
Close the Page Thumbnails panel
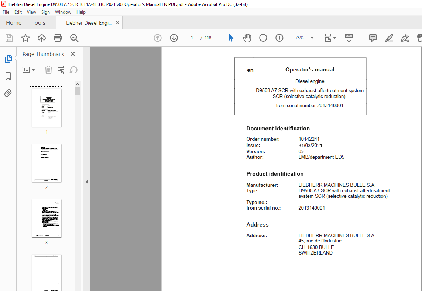click(73, 54)
